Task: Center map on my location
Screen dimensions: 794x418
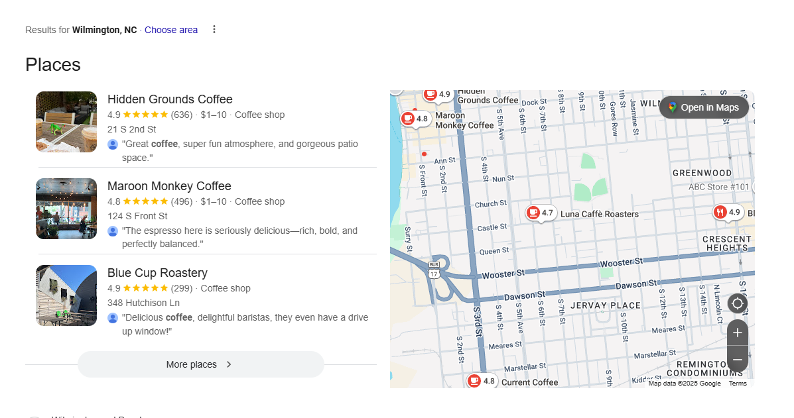Action: pos(737,304)
